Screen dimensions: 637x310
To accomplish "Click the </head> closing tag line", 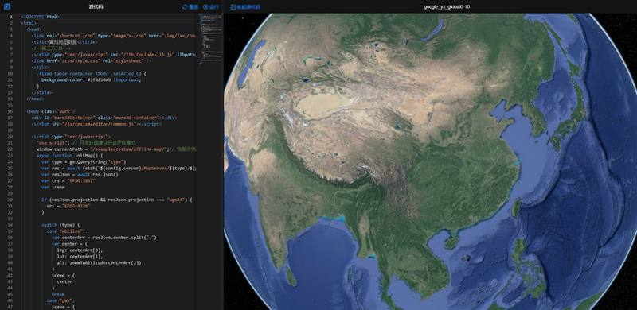I will (35, 99).
